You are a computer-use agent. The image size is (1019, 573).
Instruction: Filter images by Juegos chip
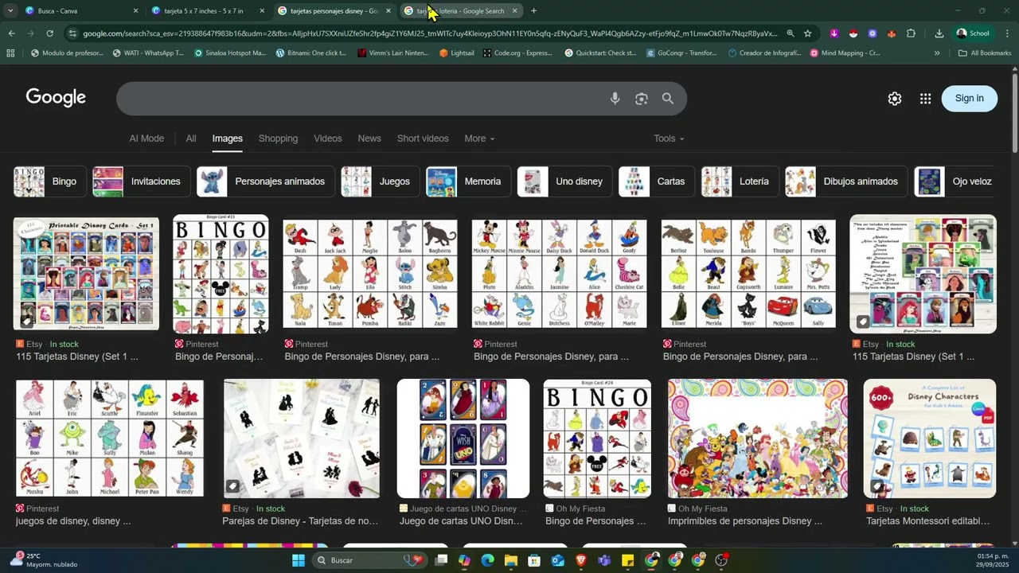(x=381, y=181)
